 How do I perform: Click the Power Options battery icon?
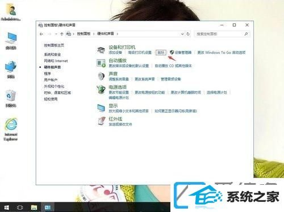(x=101, y=90)
